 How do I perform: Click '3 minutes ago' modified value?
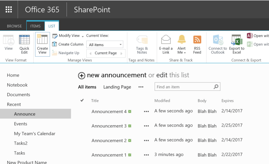pyautogui.click(x=169, y=154)
